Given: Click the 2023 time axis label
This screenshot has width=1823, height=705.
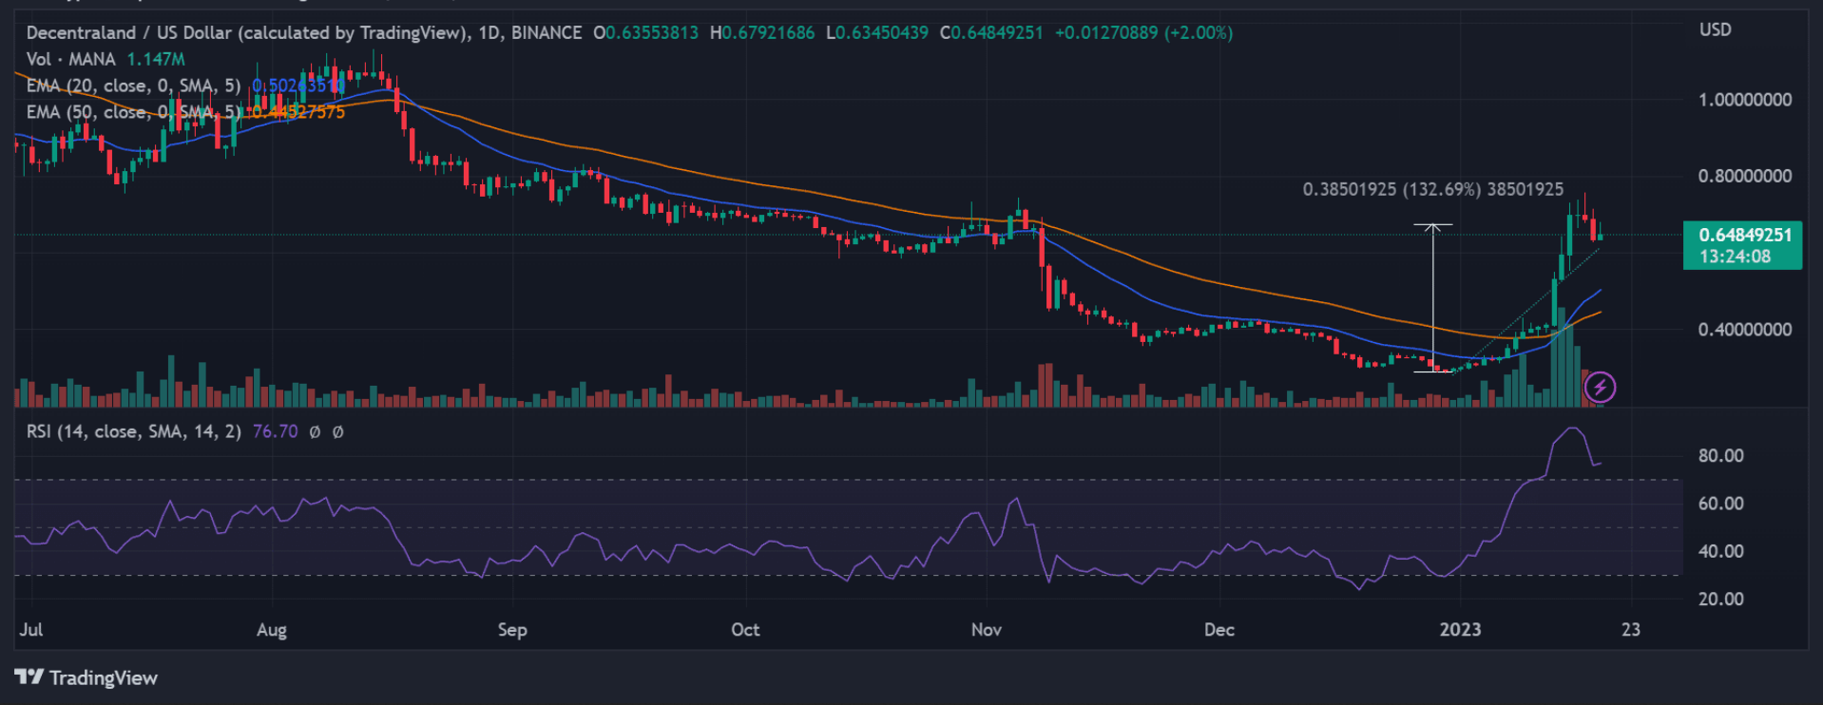Looking at the screenshot, I should (x=1460, y=629).
